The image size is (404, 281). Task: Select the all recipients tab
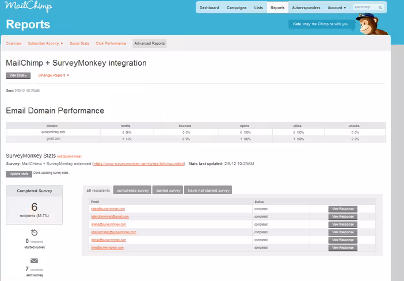click(x=98, y=190)
